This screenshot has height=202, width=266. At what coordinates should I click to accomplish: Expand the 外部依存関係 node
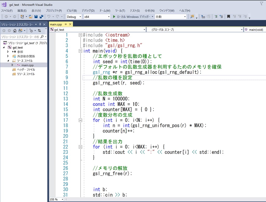[x=8, y=56]
